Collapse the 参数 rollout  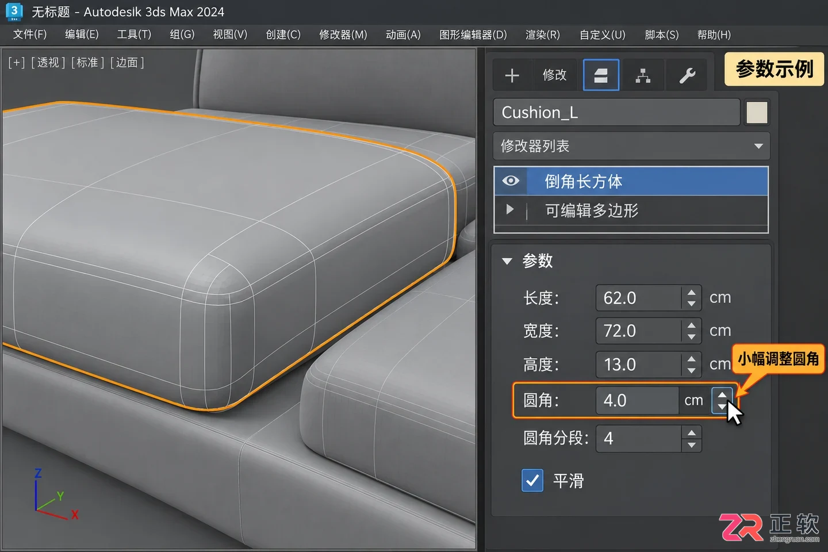coord(507,261)
